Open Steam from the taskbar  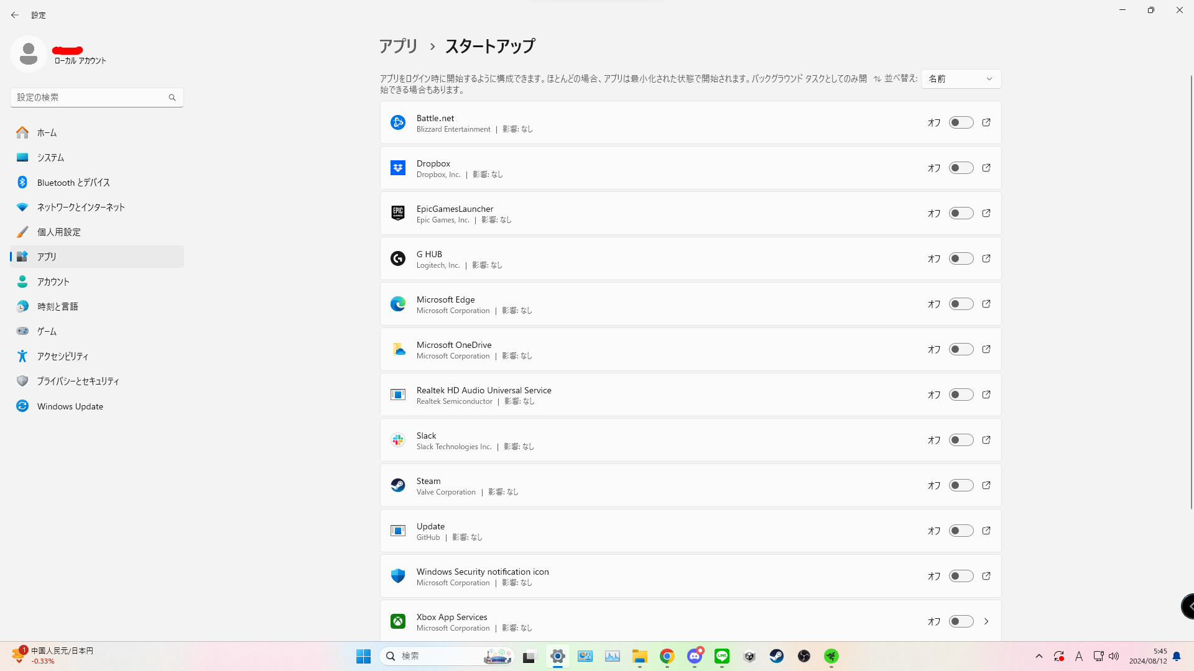tap(777, 656)
